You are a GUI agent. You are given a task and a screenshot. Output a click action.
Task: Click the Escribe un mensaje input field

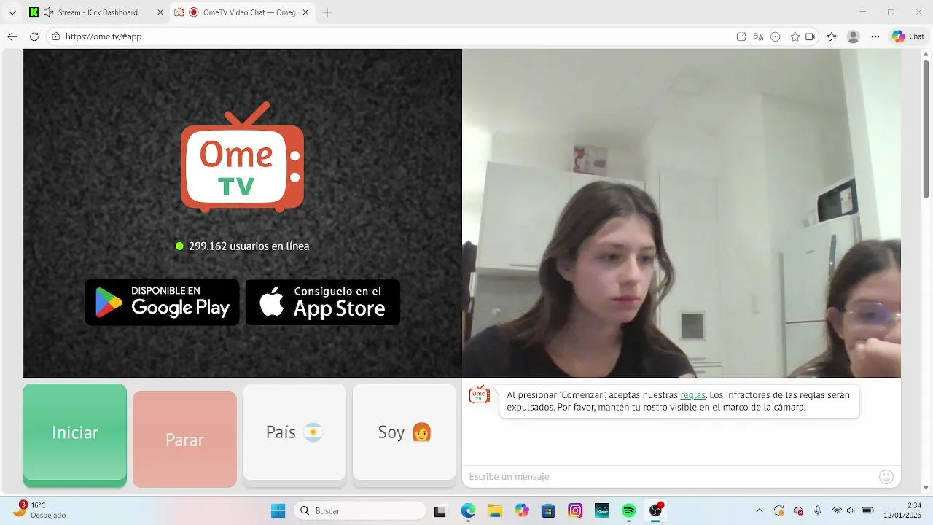669,476
